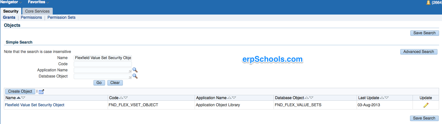The height and width of the screenshot is (124, 442).
Task: Click the Last Update column header
Action: click(x=368, y=98)
